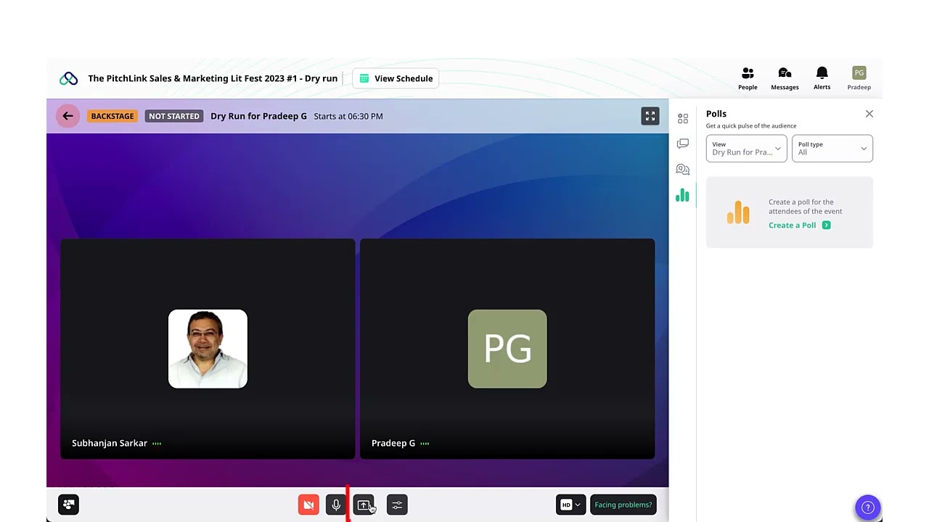Click the Starts at 06:30 PM text
Screen dimensions: 929x522
[x=348, y=116]
